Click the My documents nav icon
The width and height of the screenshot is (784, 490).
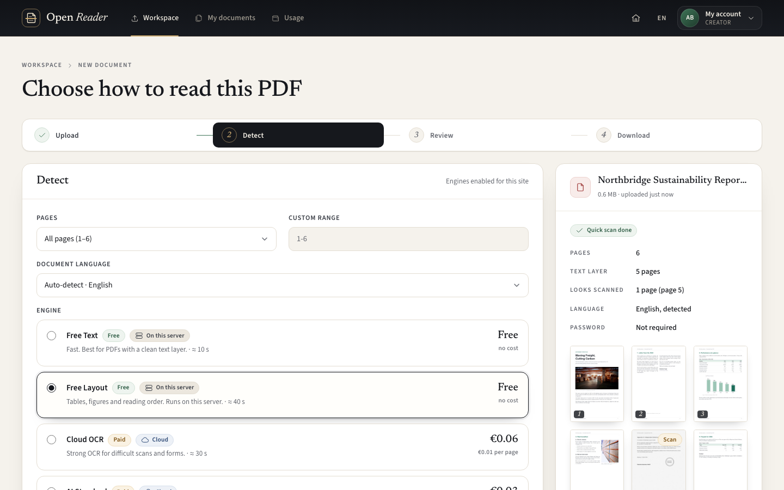point(199,18)
